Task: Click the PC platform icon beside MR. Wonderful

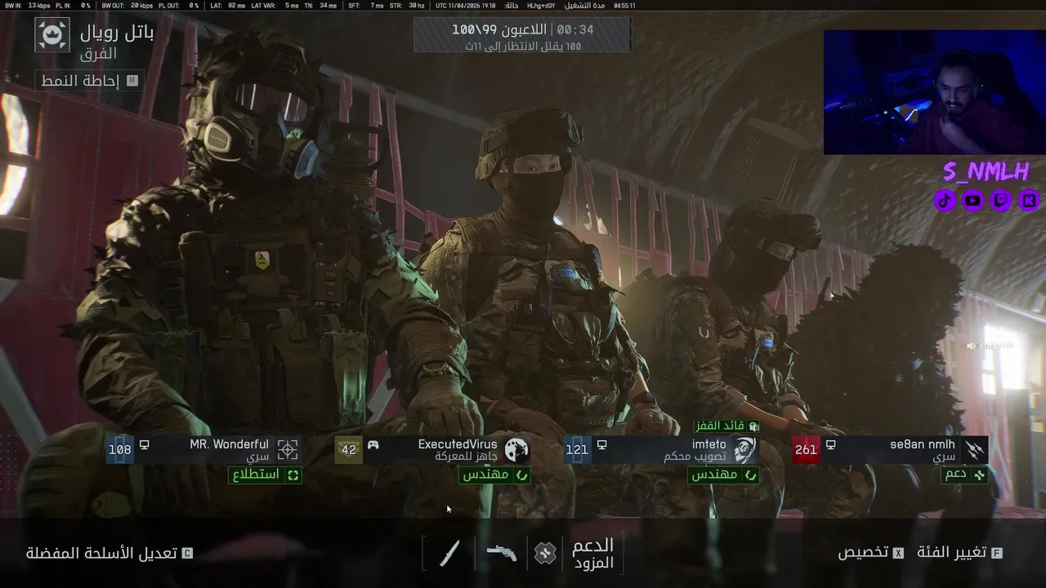Action: [145, 445]
